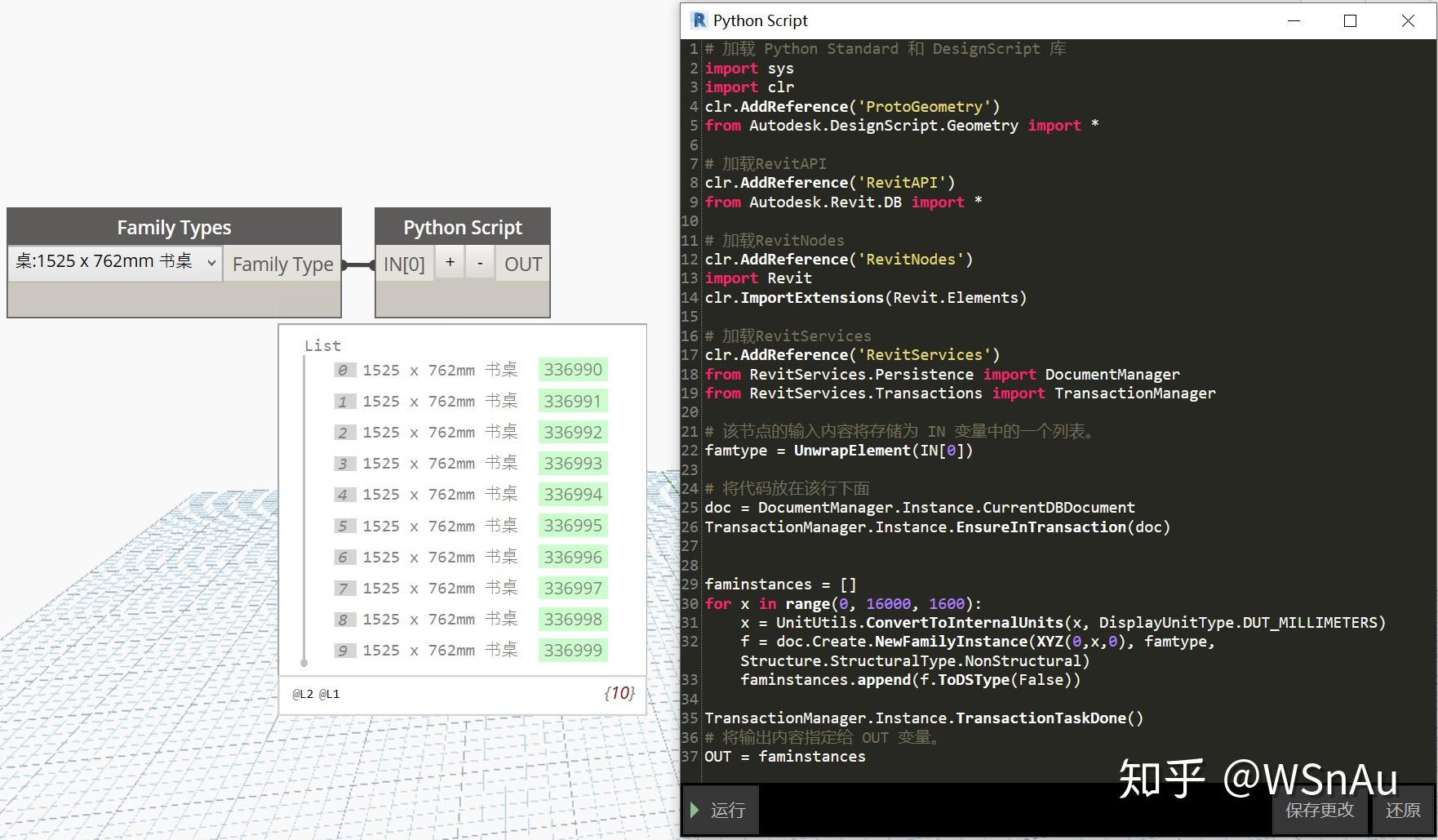Click index badge 0 in the List preview
Screen dimensions: 1438x840
pyautogui.click(x=343, y=369)
